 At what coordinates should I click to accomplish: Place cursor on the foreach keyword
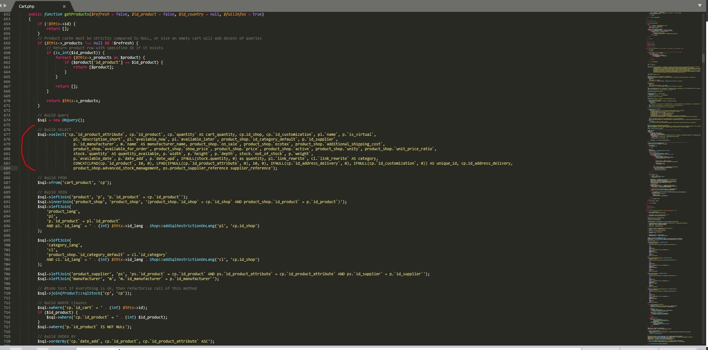(x=63, y=58)
